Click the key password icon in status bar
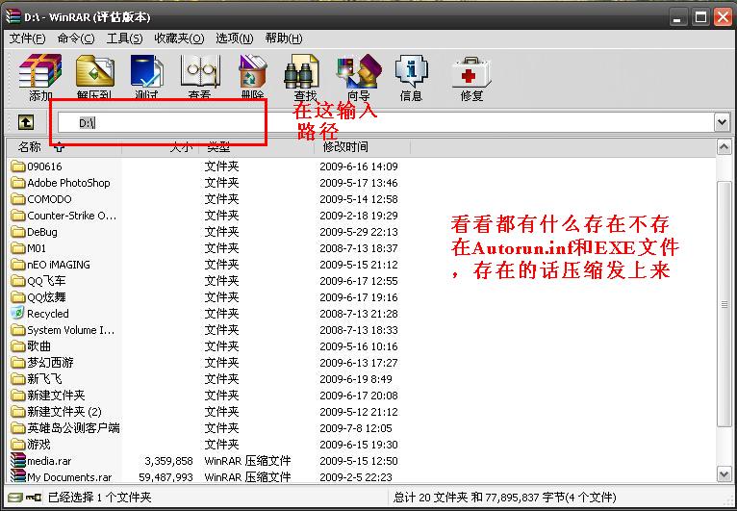The width and height of the screenshot is (737, 511). click(x=33, y=497)
